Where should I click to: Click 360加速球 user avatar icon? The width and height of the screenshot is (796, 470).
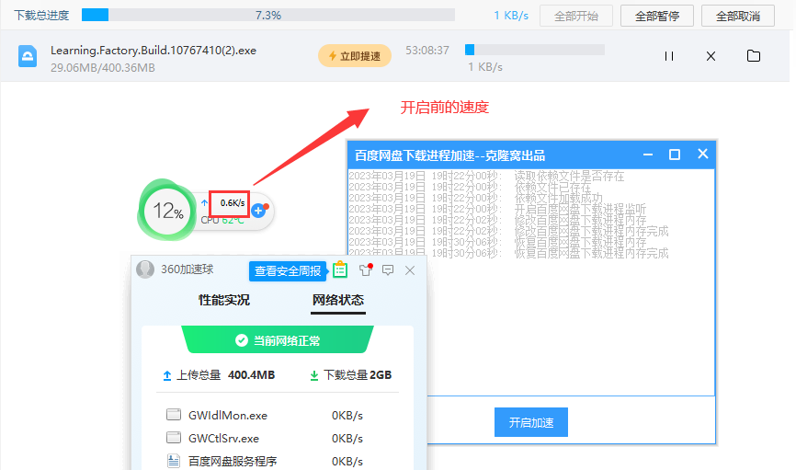(x=145, y=269)
